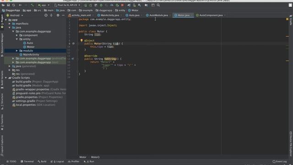Click the Attach Debugger to process icon
The height and width of the screenshot is (165, 293).
click(x=117, y=5)
